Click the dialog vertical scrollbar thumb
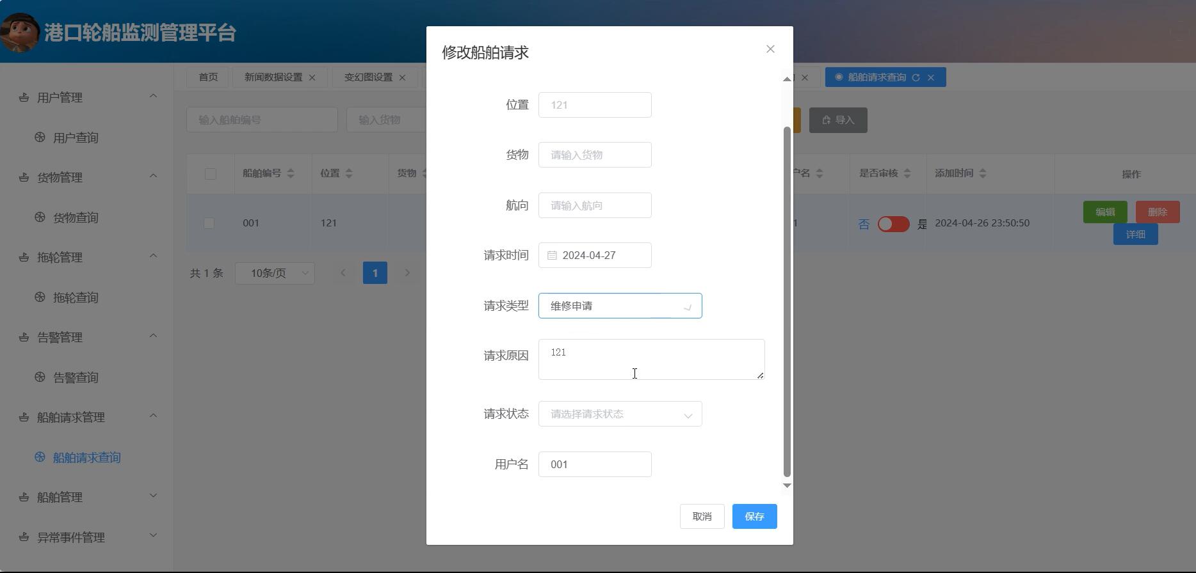Screen dimensions: 1196x573 click(x=787, y=302)
